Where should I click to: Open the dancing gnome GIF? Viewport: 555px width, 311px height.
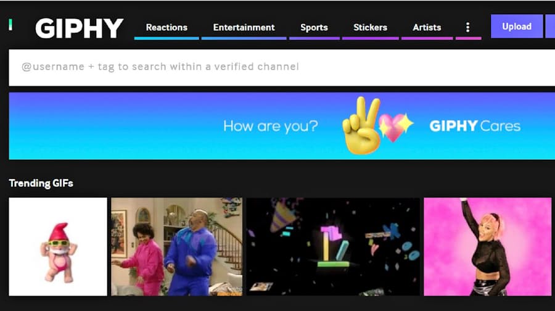point(58,247)
